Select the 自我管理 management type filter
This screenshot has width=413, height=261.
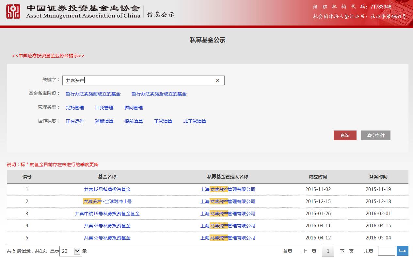click(103, 107)
